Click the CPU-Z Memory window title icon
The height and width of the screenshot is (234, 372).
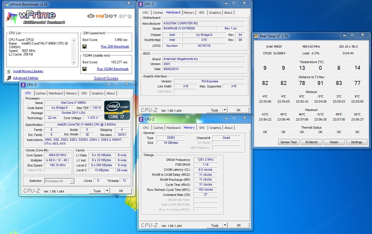coord(141,119)
